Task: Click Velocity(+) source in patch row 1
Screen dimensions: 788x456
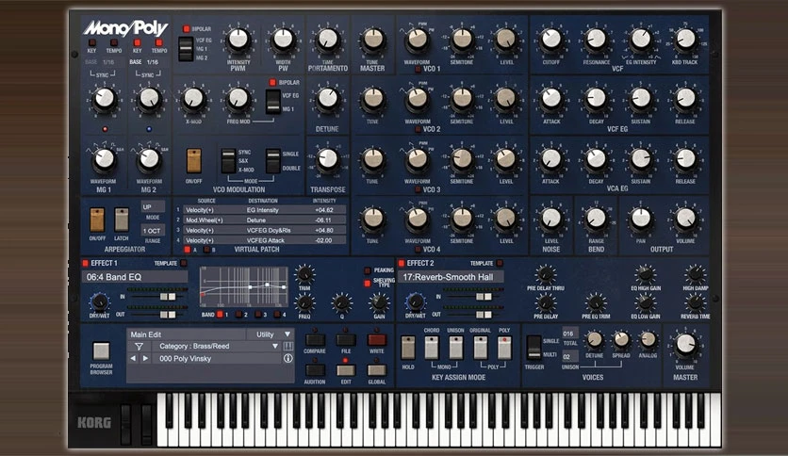Action: coord(200,210)
